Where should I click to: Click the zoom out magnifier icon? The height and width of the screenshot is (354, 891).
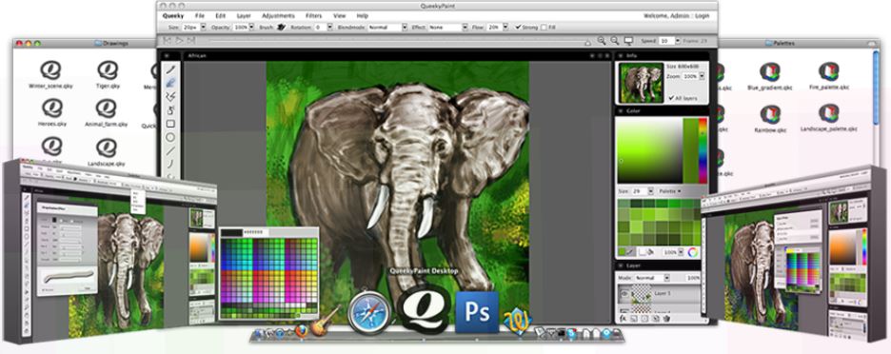[x=614, y=41]
